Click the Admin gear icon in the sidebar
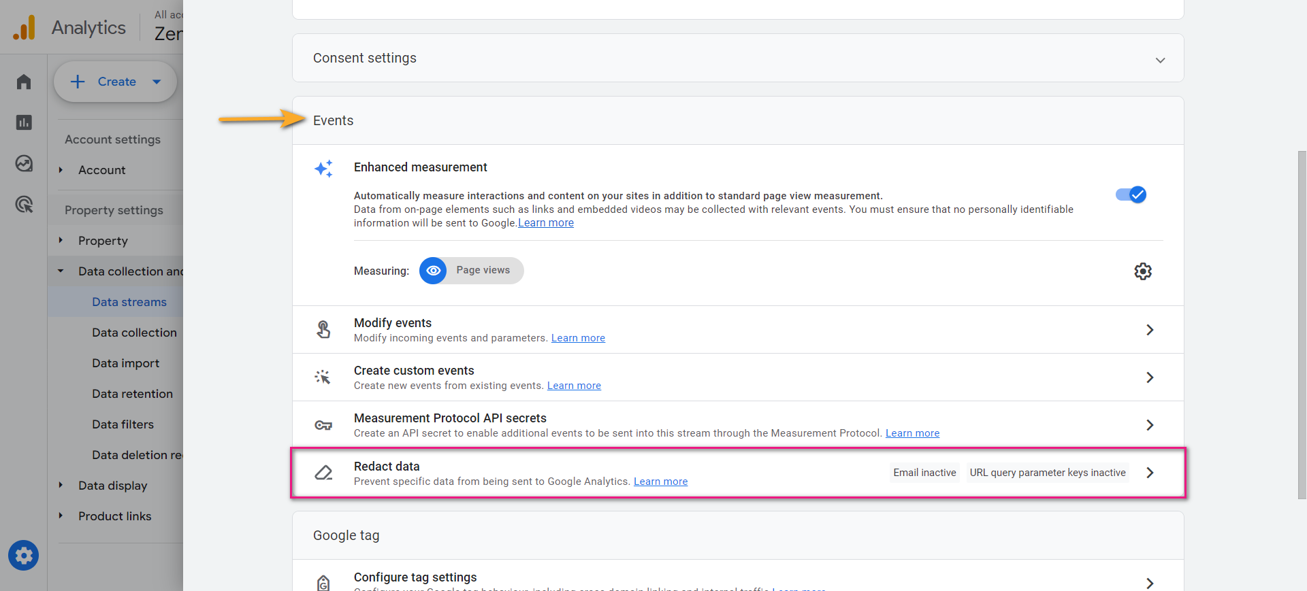Viewport: 1307px width, 591px height. 24,556
